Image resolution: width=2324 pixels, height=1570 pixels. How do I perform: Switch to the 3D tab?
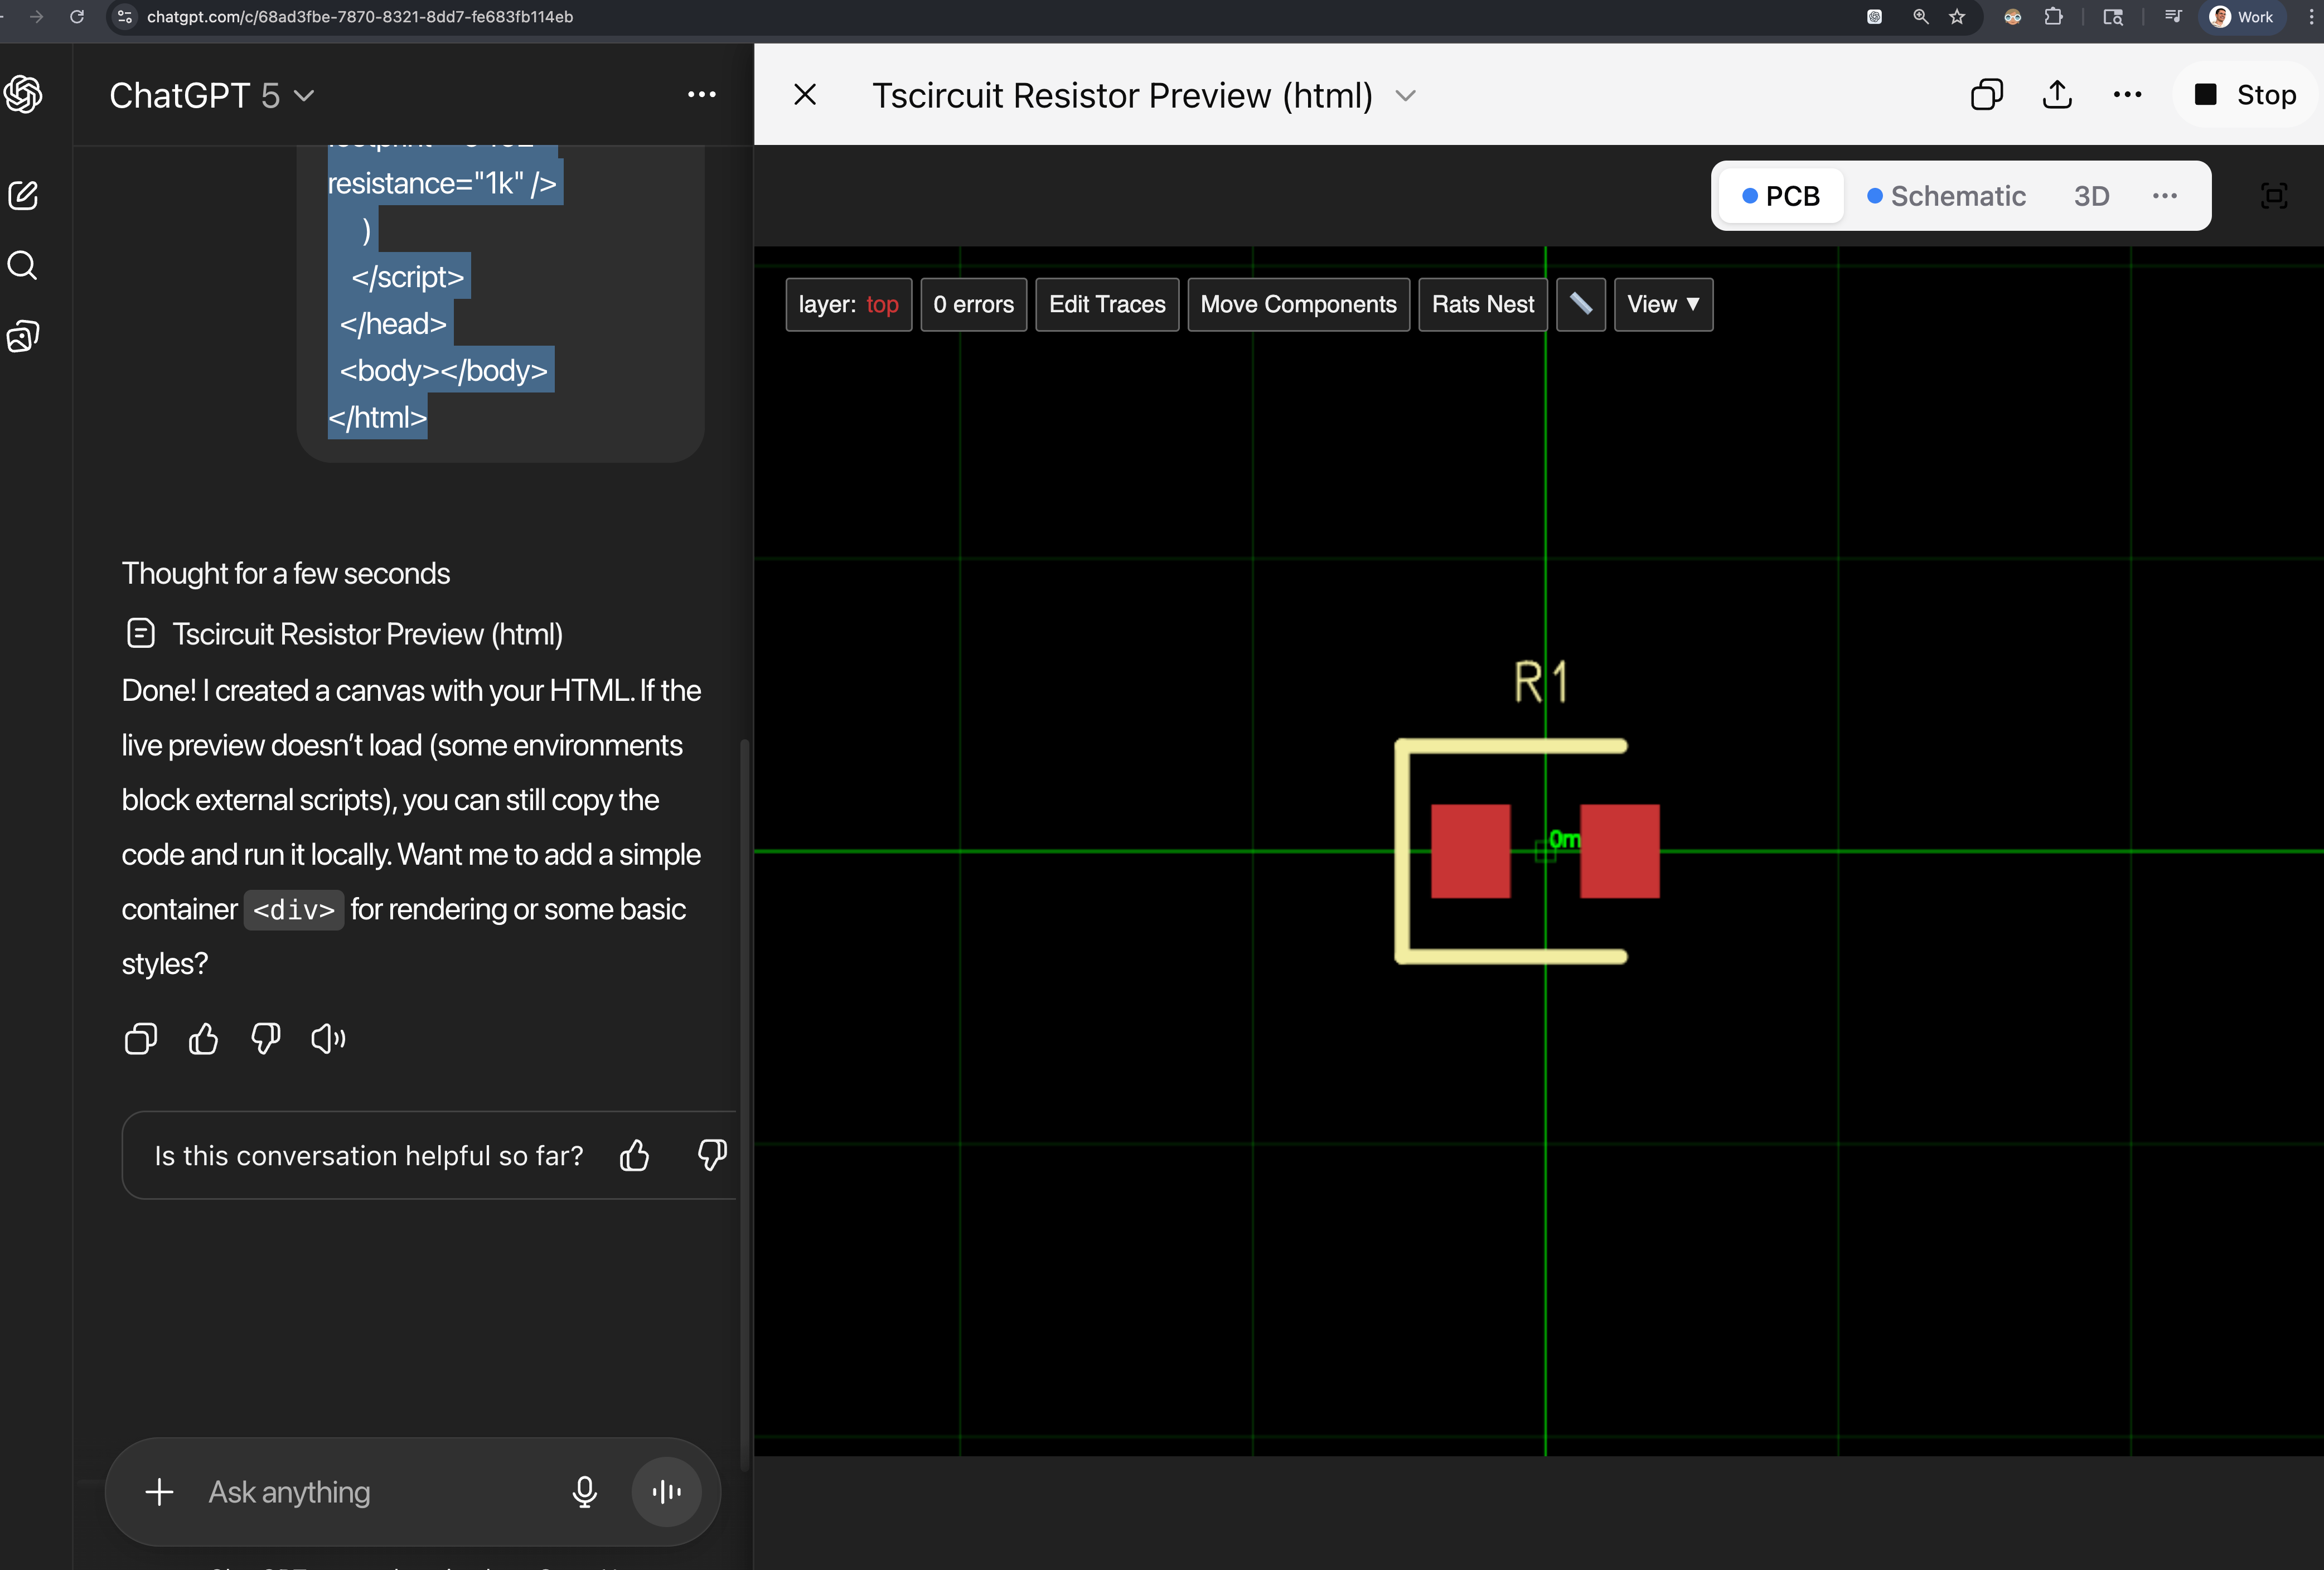(2091, 196)
